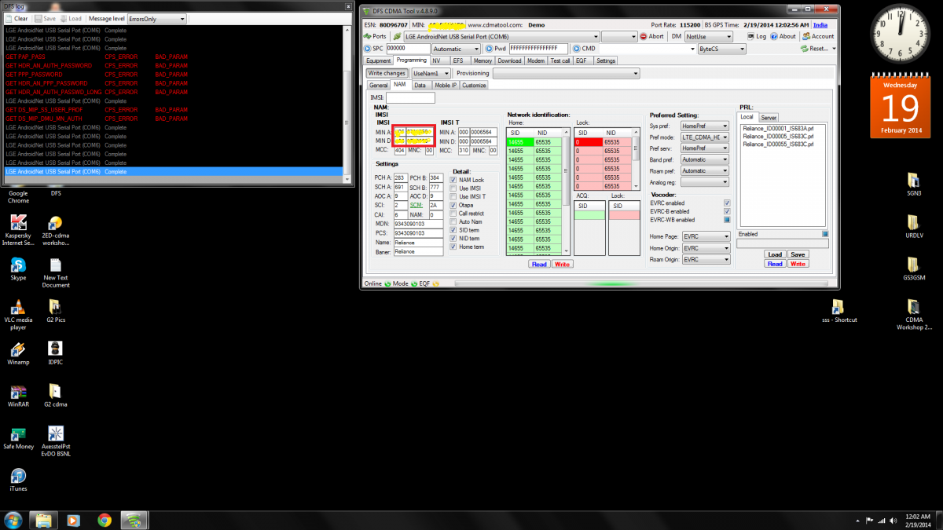Enable the Use IMSI checkbox
This screenshot has height=530, width=943.
pos(453,188)
